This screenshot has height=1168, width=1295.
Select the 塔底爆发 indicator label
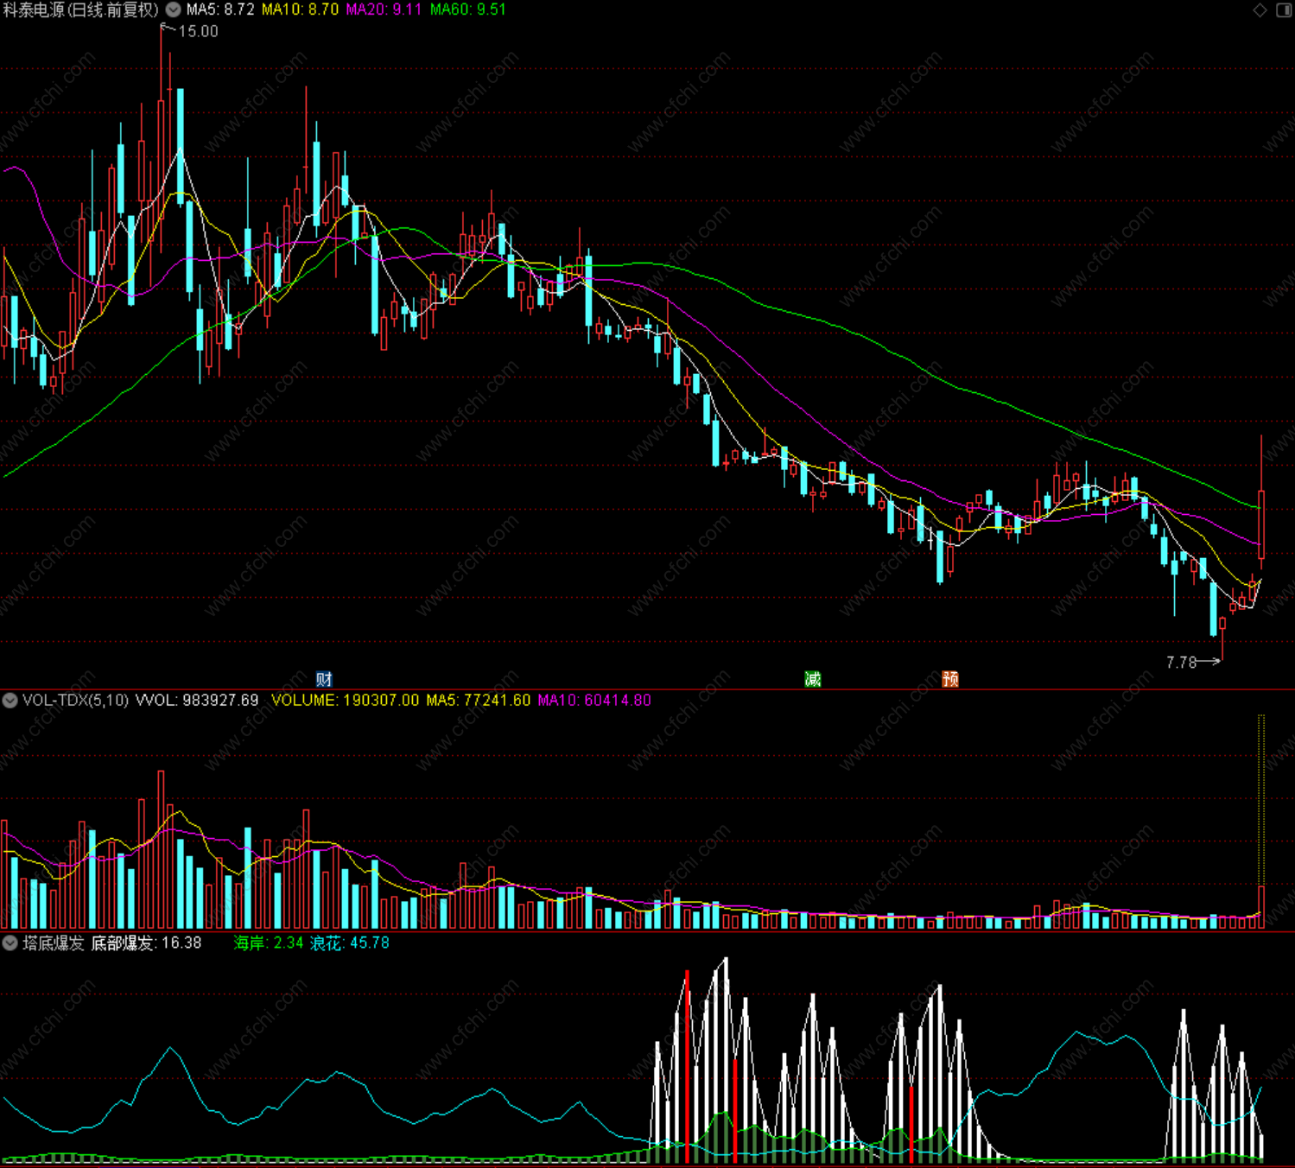(x=54, y=943)
